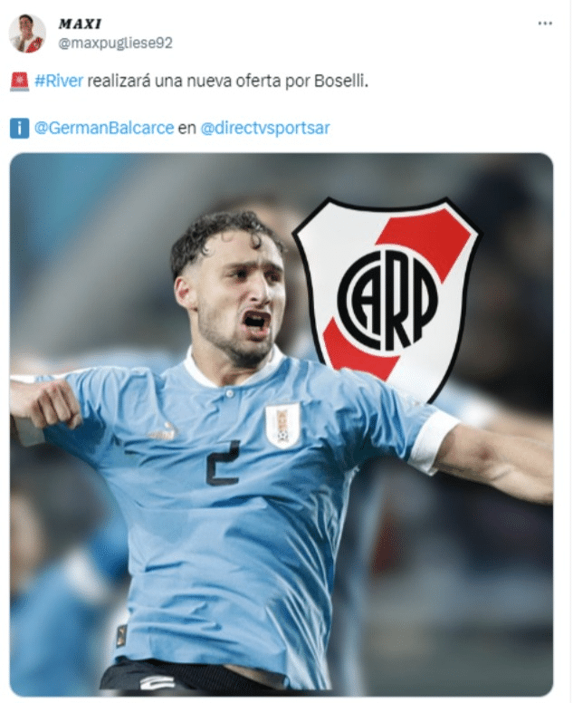Click the blue information emoji

tap(19, 129)
